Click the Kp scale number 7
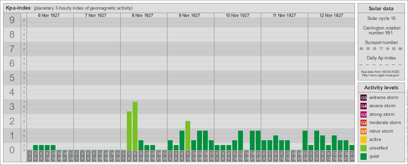Screen dimensions: 408x165 point(12,49)
